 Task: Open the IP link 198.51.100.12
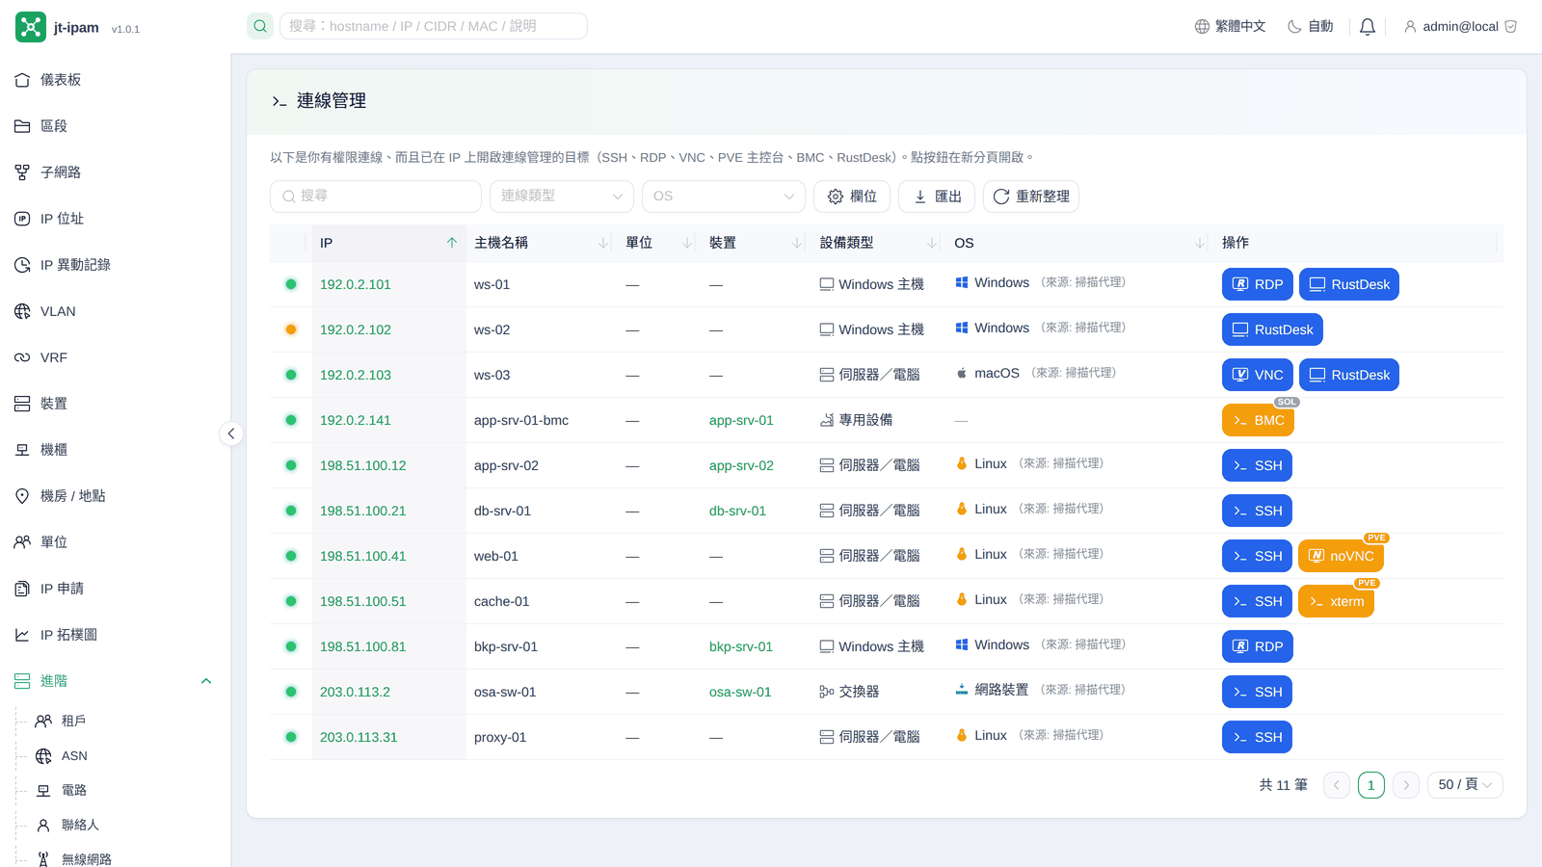pos(363,465)
